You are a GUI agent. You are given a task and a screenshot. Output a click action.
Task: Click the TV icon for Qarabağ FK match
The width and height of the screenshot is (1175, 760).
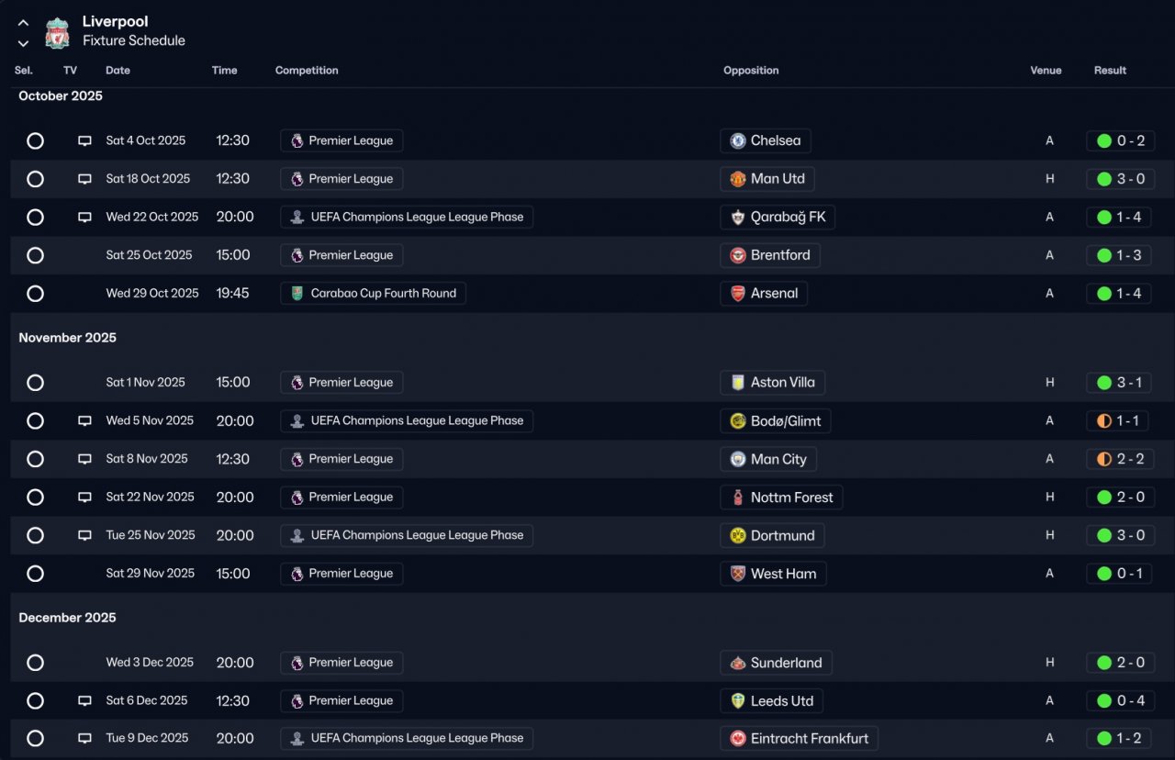click(84, 218)
